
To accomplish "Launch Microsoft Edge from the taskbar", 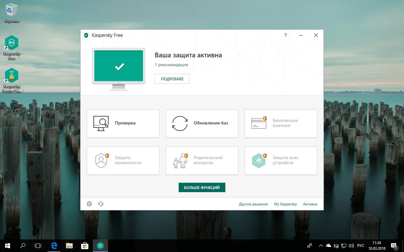I will 54,245.
